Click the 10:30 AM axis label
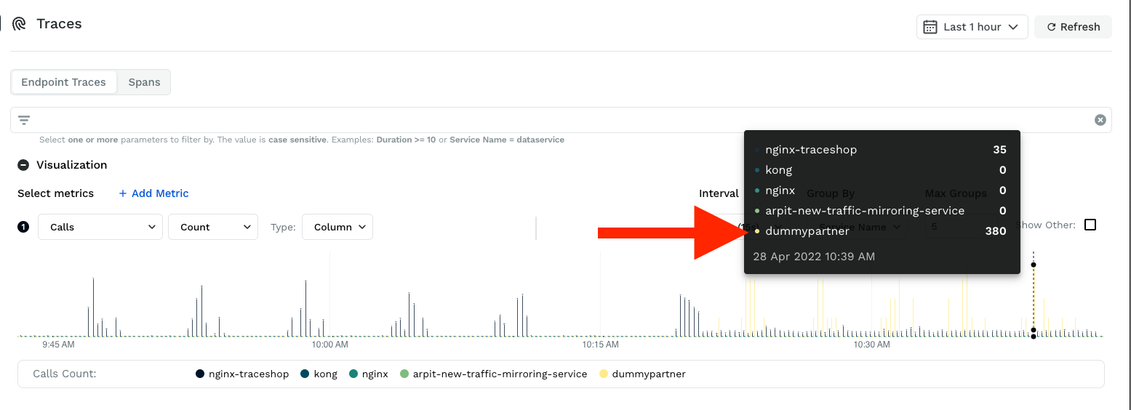 click(x=871, y=345)
